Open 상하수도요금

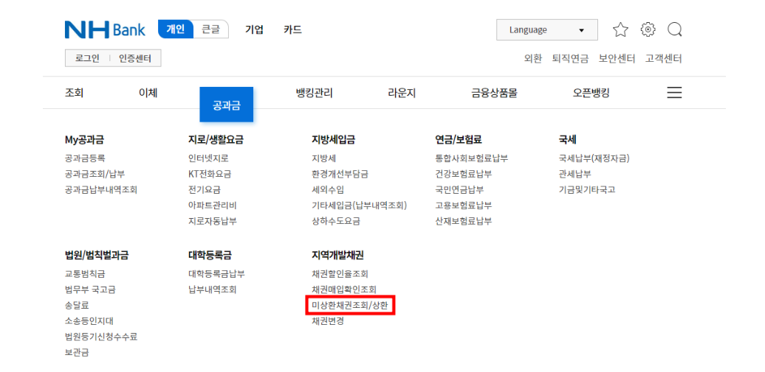(336, 221)
